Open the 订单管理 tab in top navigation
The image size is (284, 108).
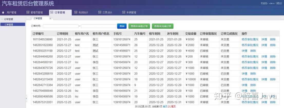coord(60,13)
